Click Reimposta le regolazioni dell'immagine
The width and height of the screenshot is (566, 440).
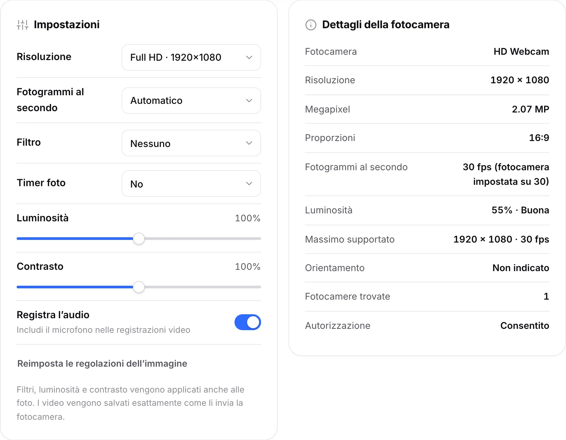102,364
